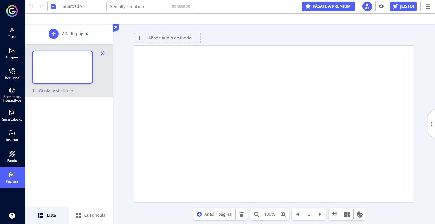The width and height of the screenshot is (435, 224).
Task: Toggle the pin on the pages panel
Action: 116,27
